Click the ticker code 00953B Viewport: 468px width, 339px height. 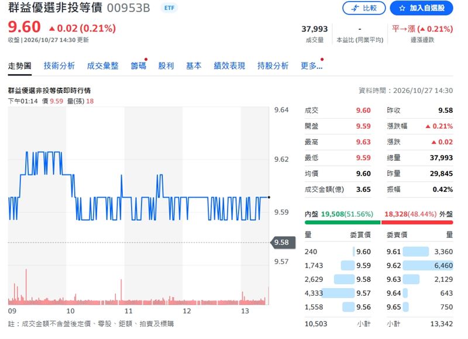[x=128, y=8]
